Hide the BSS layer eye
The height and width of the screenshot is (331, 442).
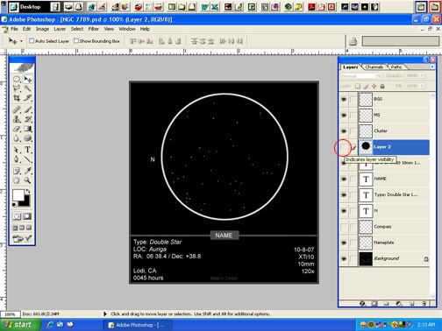tap(344, 99)
